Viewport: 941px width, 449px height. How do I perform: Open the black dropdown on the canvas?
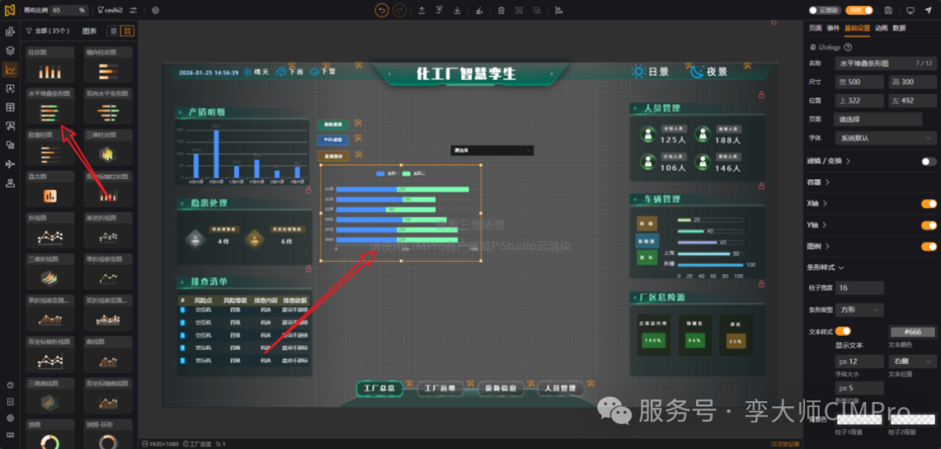pos(492,151)
